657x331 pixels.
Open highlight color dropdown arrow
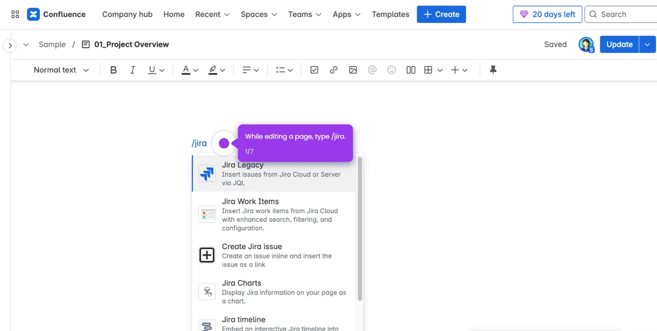click(x=222, y=70)
